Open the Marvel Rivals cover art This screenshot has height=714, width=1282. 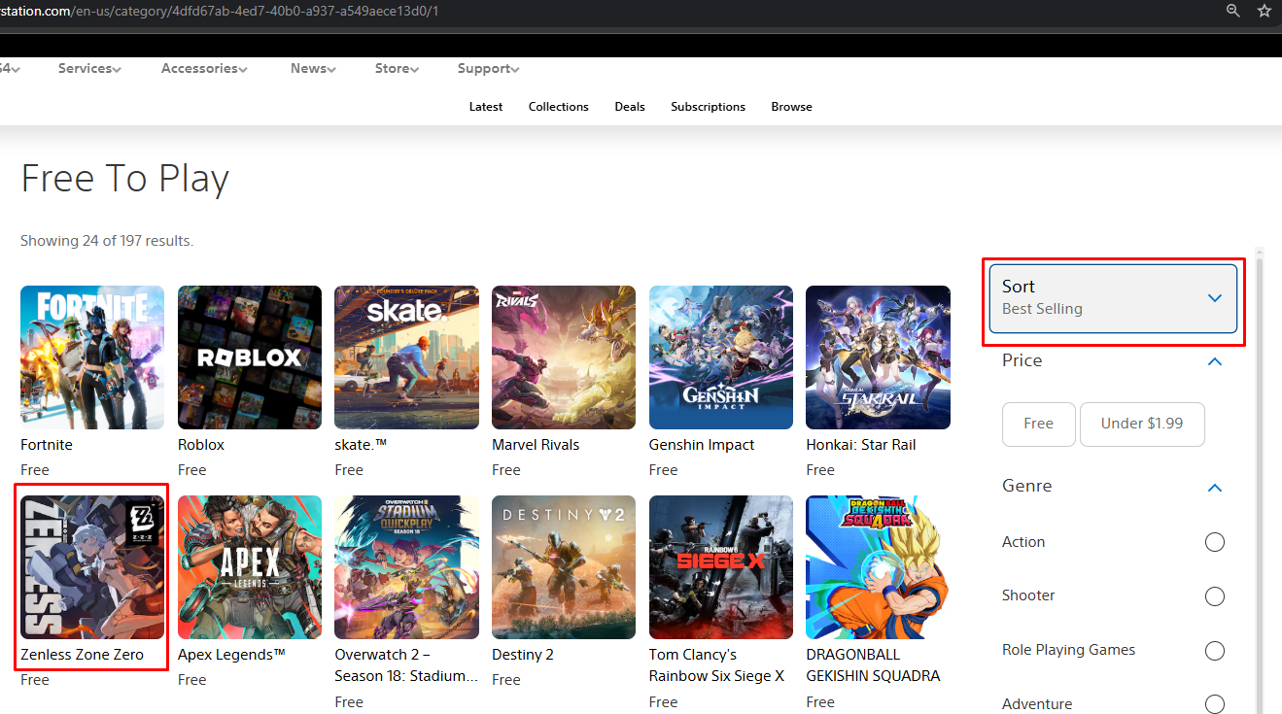click(564, 357)
